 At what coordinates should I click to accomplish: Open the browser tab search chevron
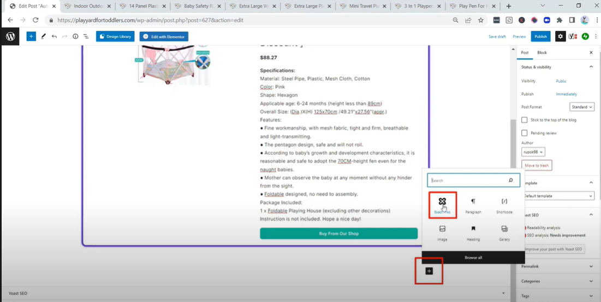click(x=543, y=6)
